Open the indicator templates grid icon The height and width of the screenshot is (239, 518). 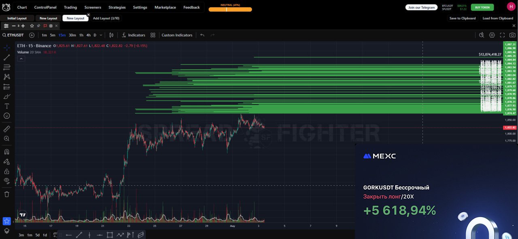tap(153, 35)
